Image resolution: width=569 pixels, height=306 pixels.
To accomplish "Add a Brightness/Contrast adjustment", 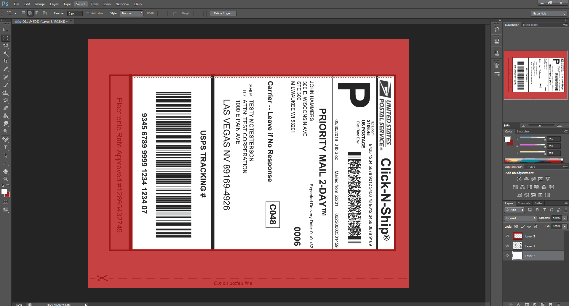I will point(519,179).
